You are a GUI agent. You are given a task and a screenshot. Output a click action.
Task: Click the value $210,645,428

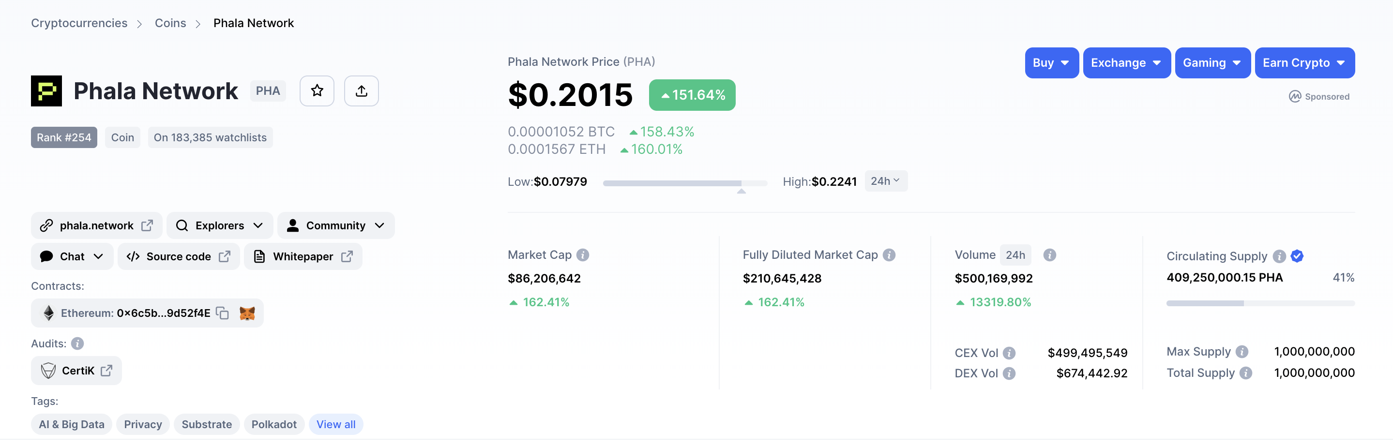(782, 278)
